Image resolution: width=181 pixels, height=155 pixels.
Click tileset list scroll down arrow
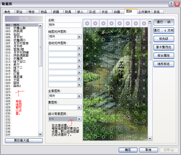(x=40, y=134)
